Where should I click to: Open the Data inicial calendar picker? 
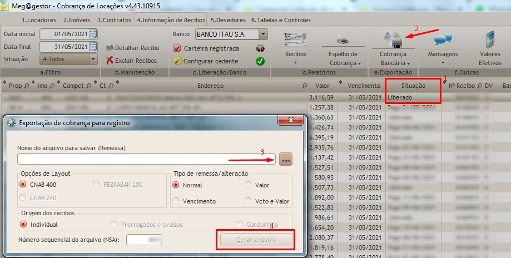pyautogui.click(x=93, y=34)
